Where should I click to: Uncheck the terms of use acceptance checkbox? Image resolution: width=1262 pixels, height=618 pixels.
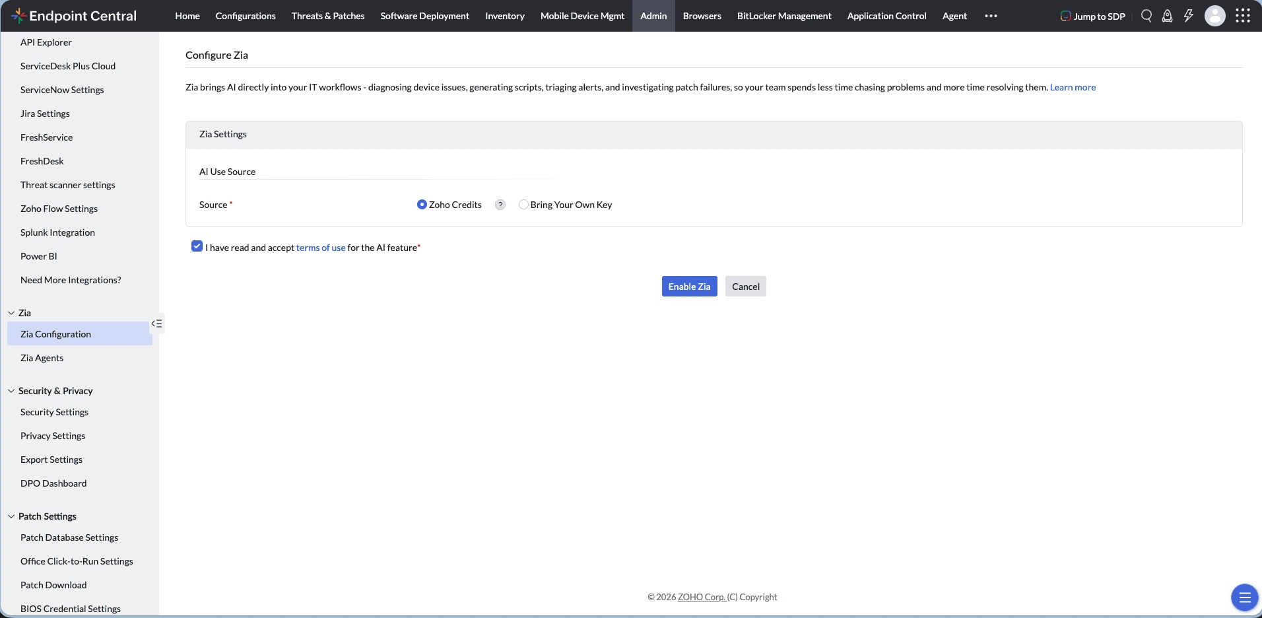[197, 246]
